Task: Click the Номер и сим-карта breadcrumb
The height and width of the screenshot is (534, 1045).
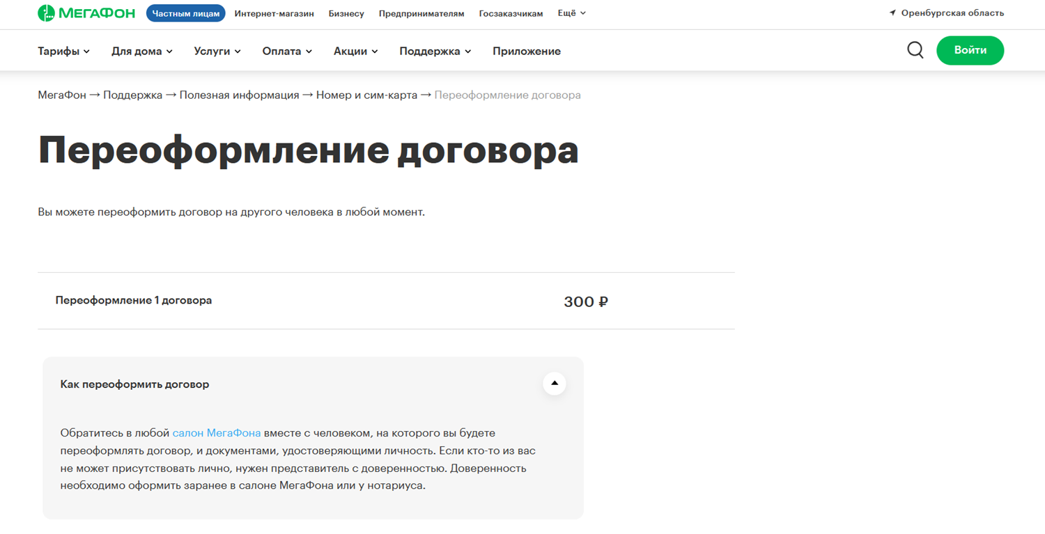Action: coord(366,95)
